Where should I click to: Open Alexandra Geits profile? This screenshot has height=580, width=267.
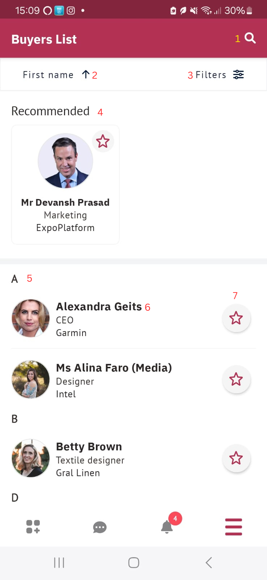[x=99, y=307]
